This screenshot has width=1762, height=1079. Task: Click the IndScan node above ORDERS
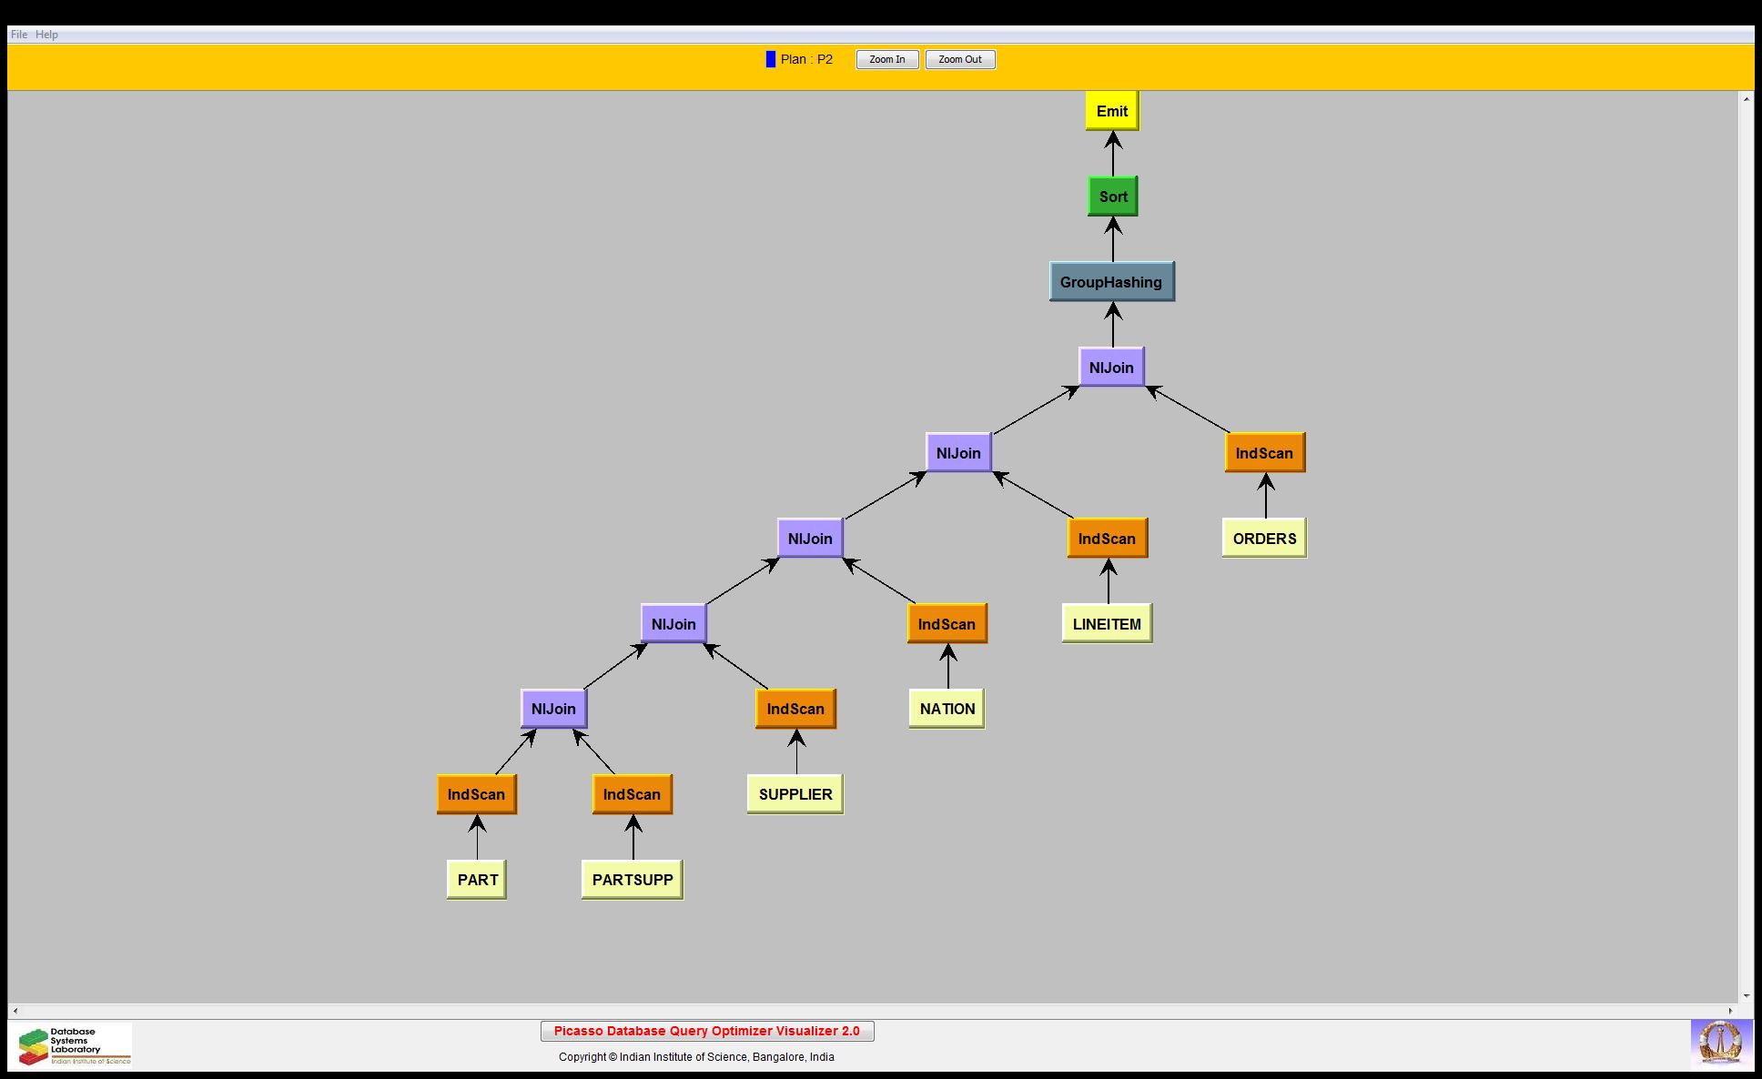(1264, 453)
